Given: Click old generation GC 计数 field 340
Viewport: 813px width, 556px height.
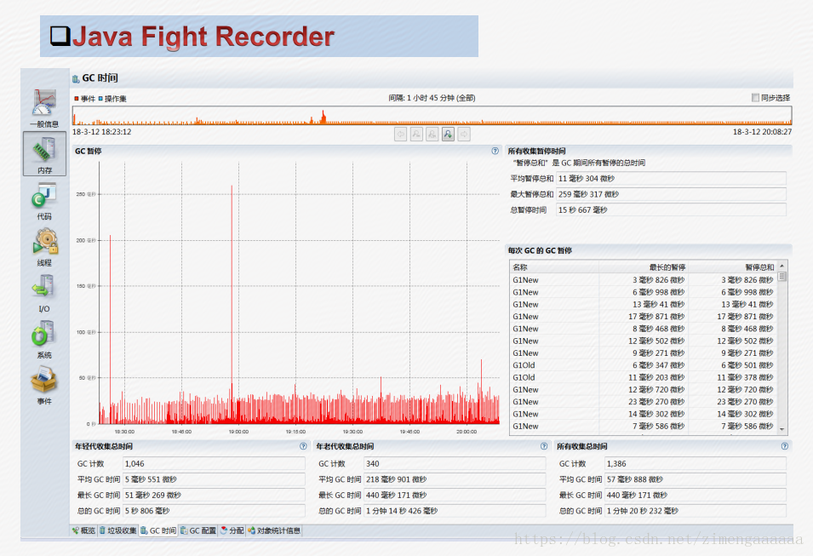Looking at the screenshot, I should tap(455, 464).
